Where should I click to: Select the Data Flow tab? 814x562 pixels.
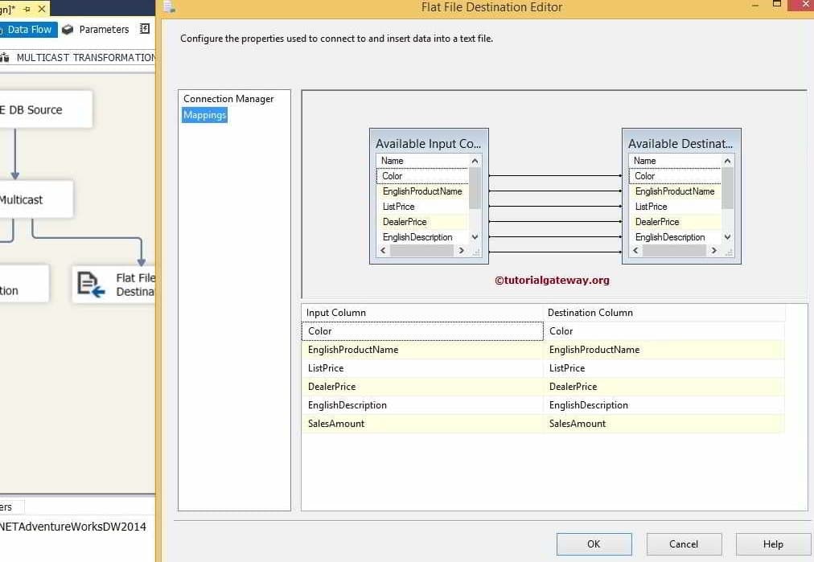[30, 29]
